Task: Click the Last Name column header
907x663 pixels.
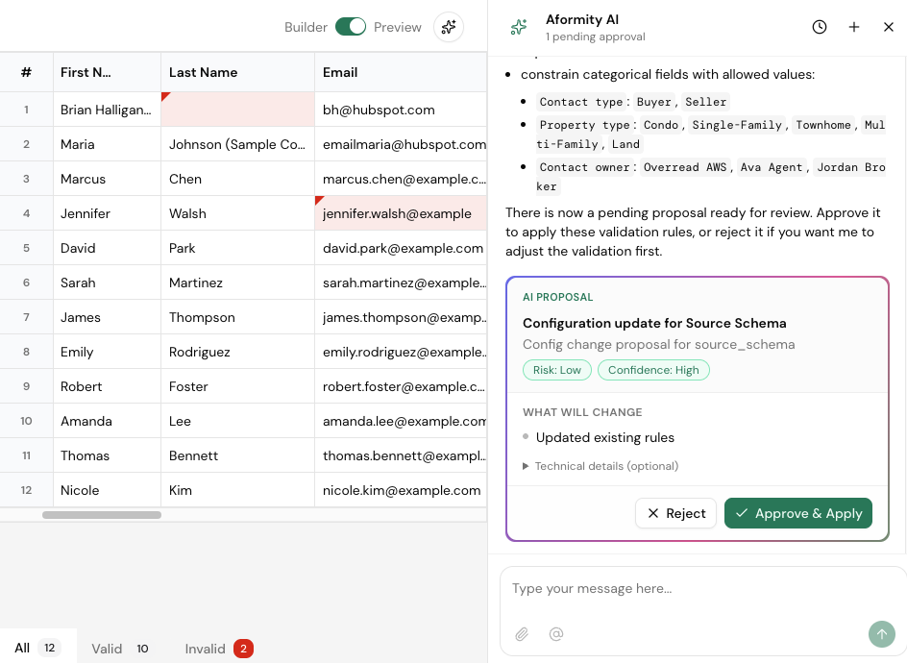Action: point(237,72)
